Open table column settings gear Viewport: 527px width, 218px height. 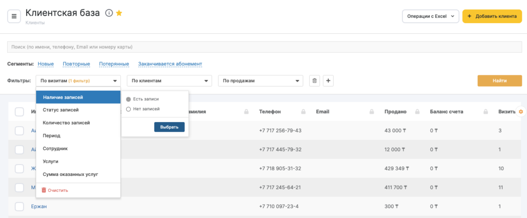click(x=521, y=111)
